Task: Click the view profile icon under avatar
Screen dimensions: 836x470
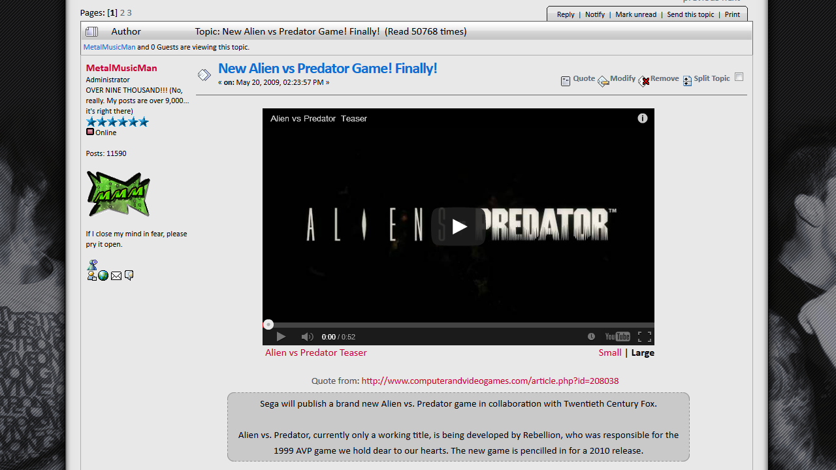Action: coord(91,275)
